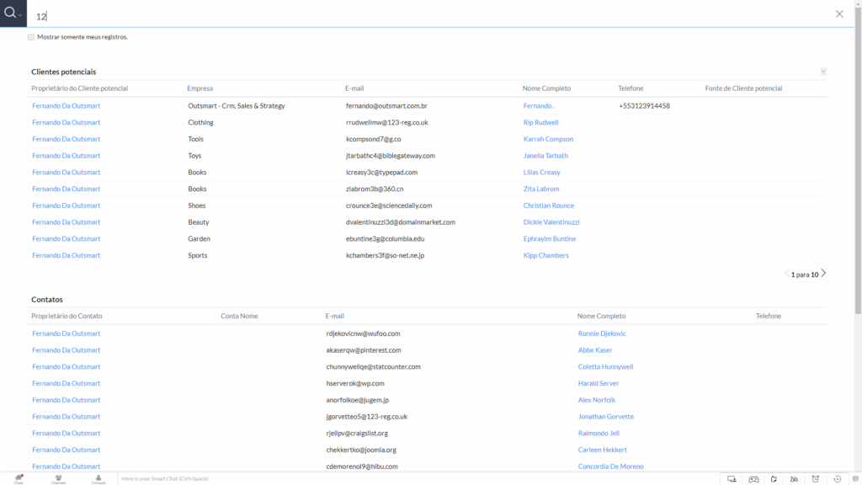
Task: Open lead Janella Tarbath
Action: [545, 156]
